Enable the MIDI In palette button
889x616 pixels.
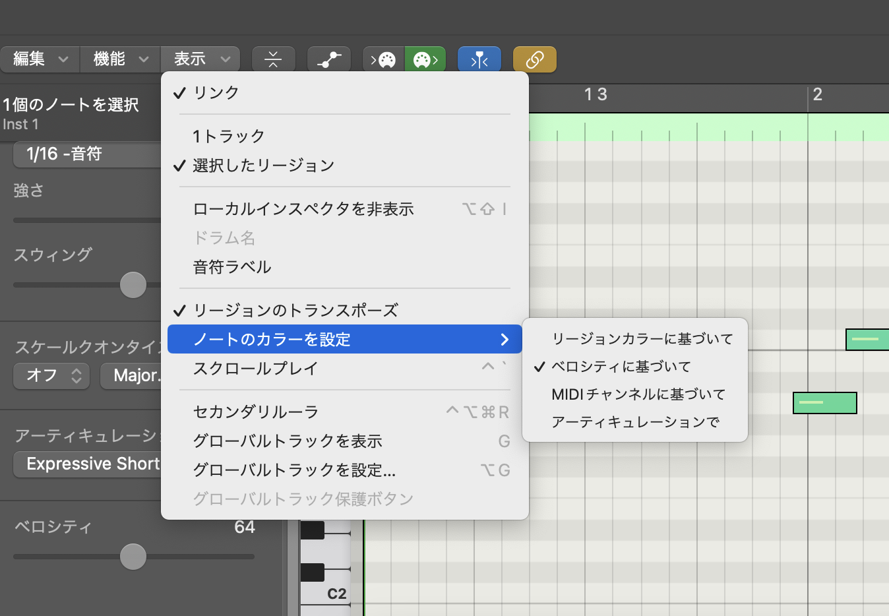click(383, 59)
